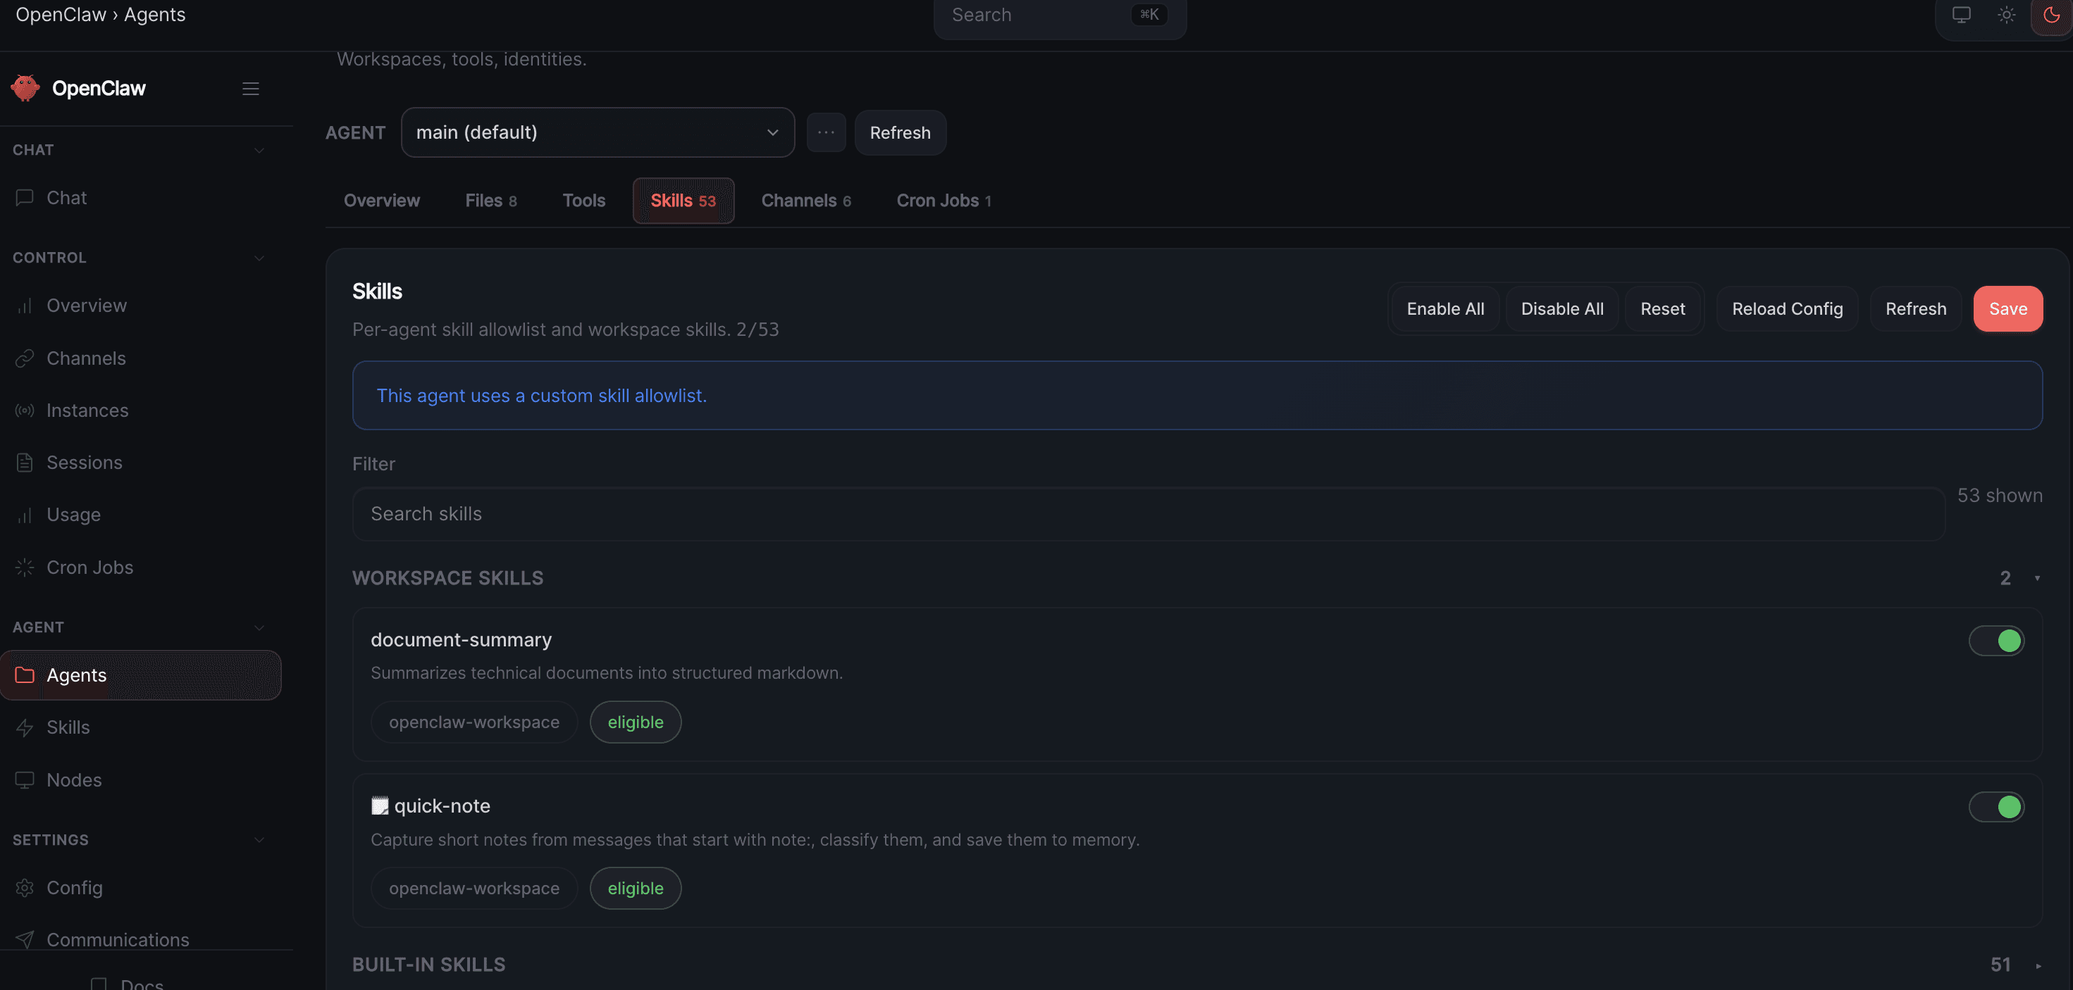Image resolution: width=2073 pixels, height=990 pixels.
Task: Open Config via gear icon
Action: click(24, 887)
